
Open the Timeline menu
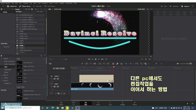(26, 3)
